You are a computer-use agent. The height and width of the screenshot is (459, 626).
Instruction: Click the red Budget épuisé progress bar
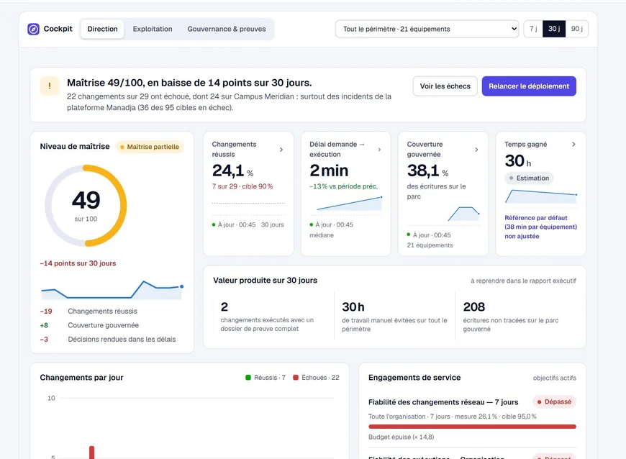pos(472,427)
